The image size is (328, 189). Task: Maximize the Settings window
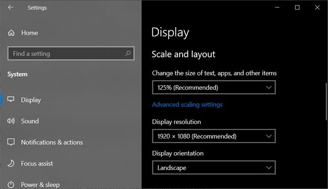click(297, 8)
